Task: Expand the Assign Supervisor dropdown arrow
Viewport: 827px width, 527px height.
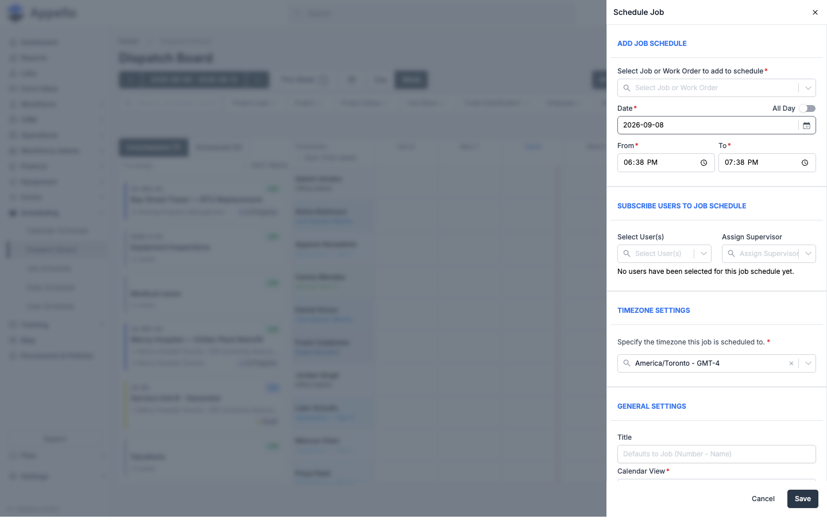Action: click(x=808, y=254)
